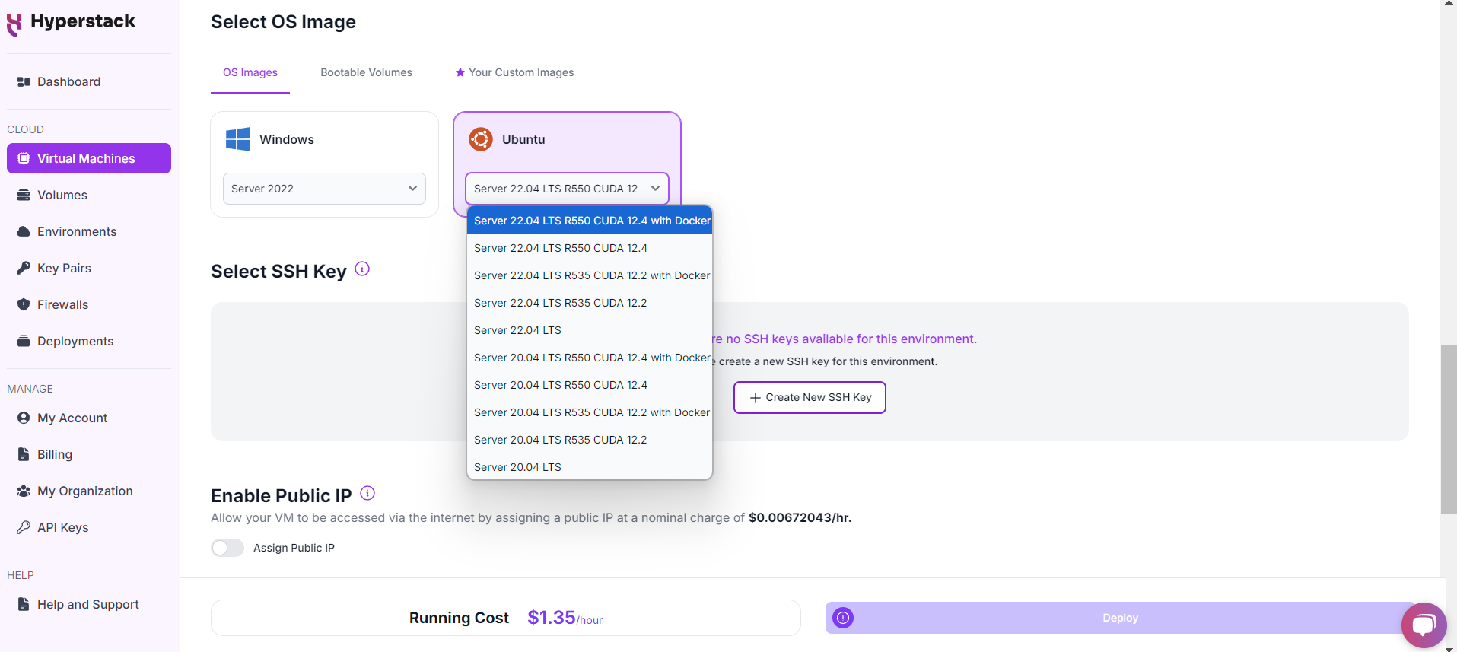Open the live chat bubble icon
The image size is (1457, 652).
(1424, 625)
